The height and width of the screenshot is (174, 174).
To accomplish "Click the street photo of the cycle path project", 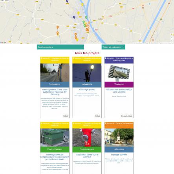I will coord(55,73).
